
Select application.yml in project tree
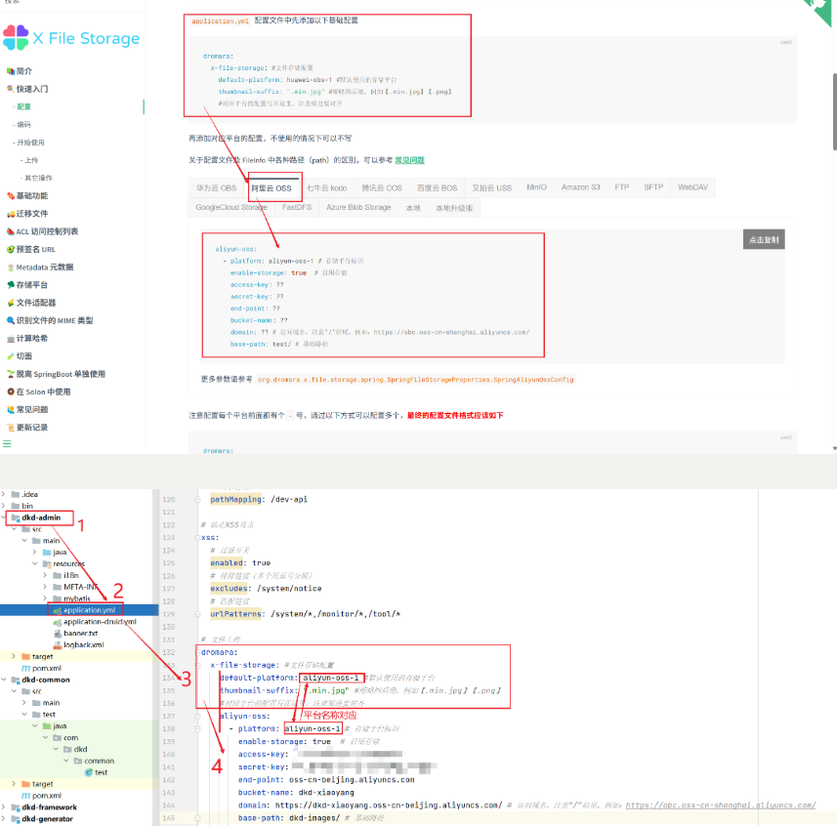point(89,610)
